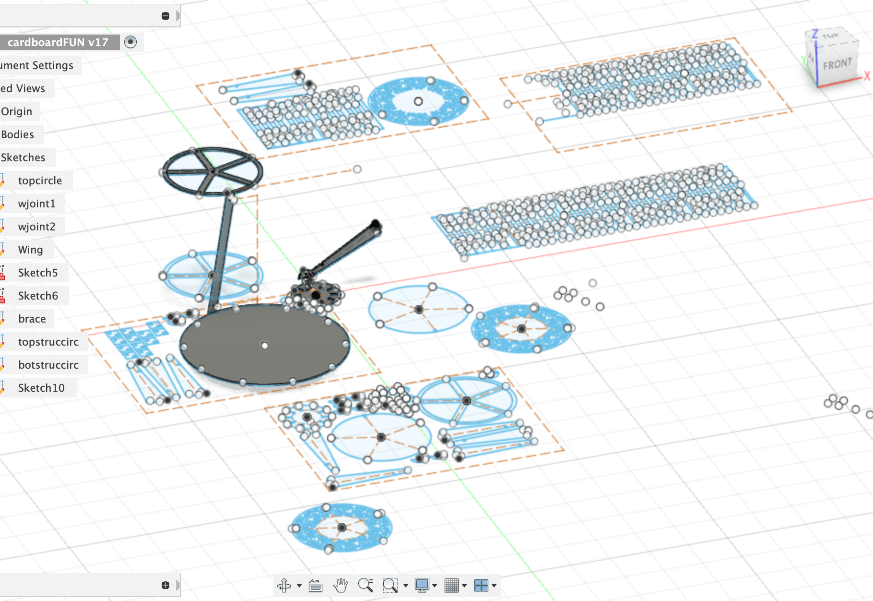Select the Bodies folder in the browser
The image size is (873, 601).
[x=18, y=134]
